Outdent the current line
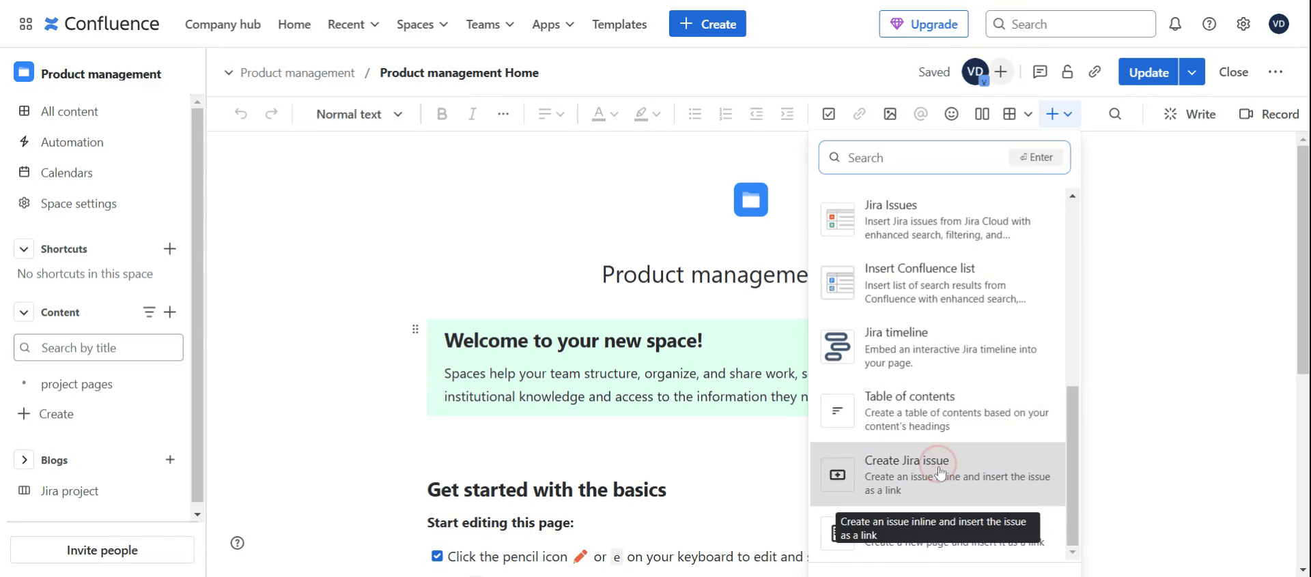The height and width of the screenshot is (577, 1311). point(756,114)
